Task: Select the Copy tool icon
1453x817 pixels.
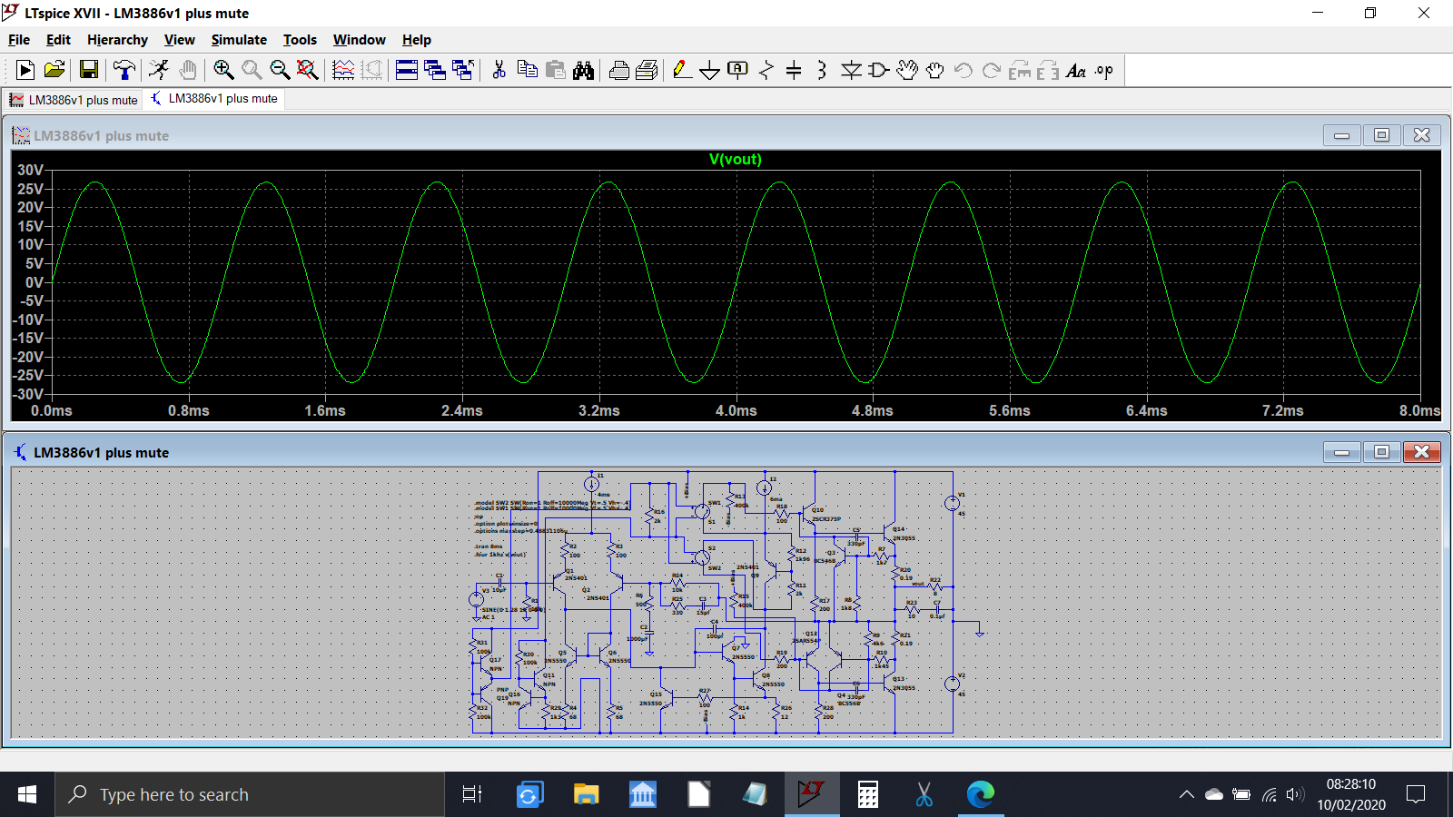Action: tap(527, 70)
